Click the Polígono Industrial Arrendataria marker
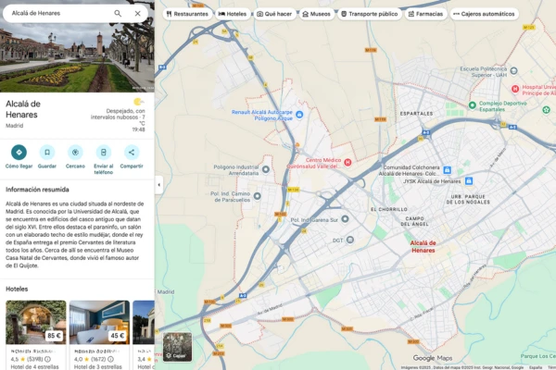The image size is (556, 370). point(266,169)
